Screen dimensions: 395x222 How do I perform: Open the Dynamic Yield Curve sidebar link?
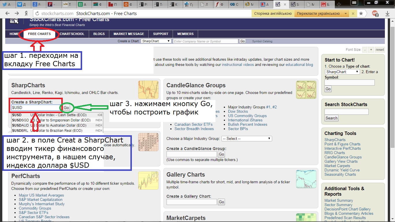(342, 170)
